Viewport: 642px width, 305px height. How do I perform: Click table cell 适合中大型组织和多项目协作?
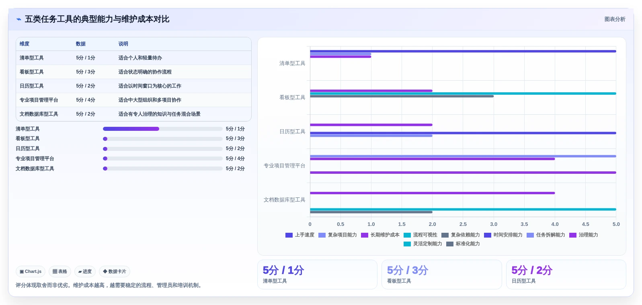click(150, 100)
